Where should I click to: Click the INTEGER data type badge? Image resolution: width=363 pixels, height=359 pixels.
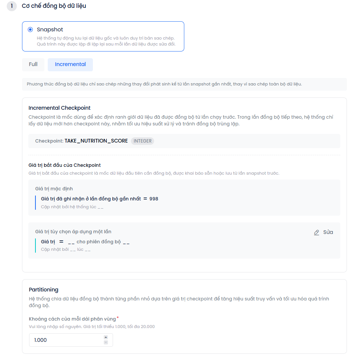(143, 141)
